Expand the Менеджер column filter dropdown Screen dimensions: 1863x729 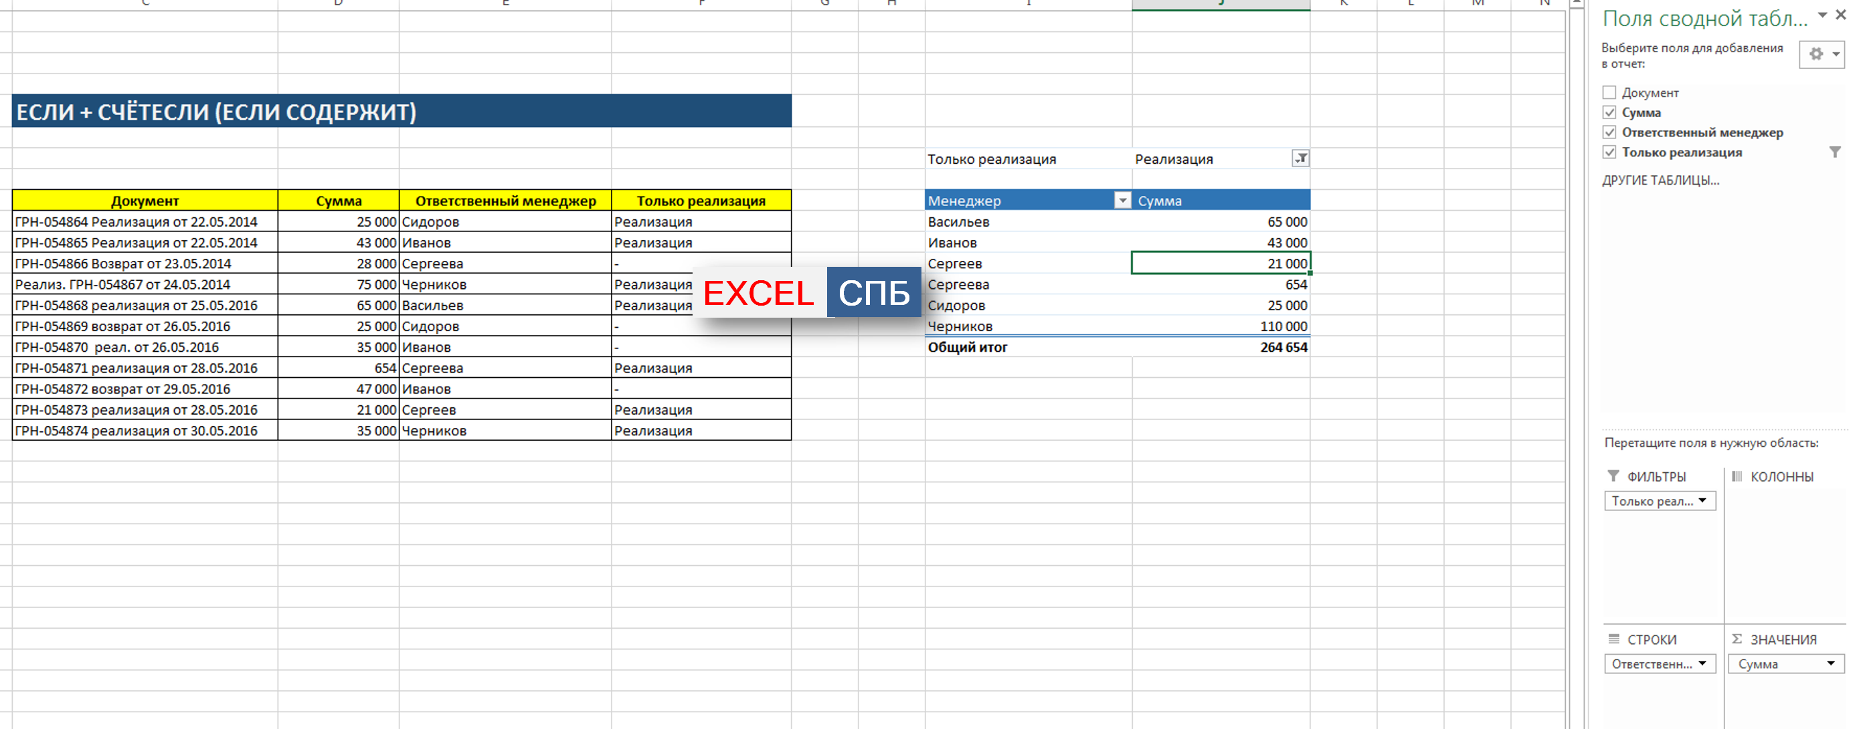[1122, 201]
